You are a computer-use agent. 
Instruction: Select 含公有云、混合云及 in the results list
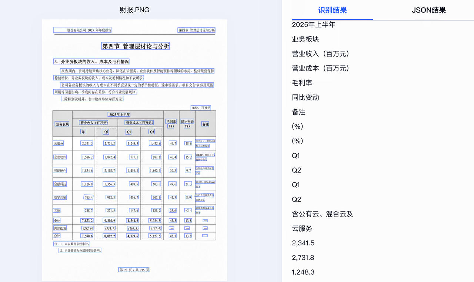(x=323, y=214)
